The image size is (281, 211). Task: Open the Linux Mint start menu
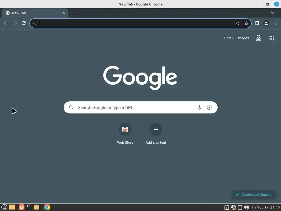point(4,207)
